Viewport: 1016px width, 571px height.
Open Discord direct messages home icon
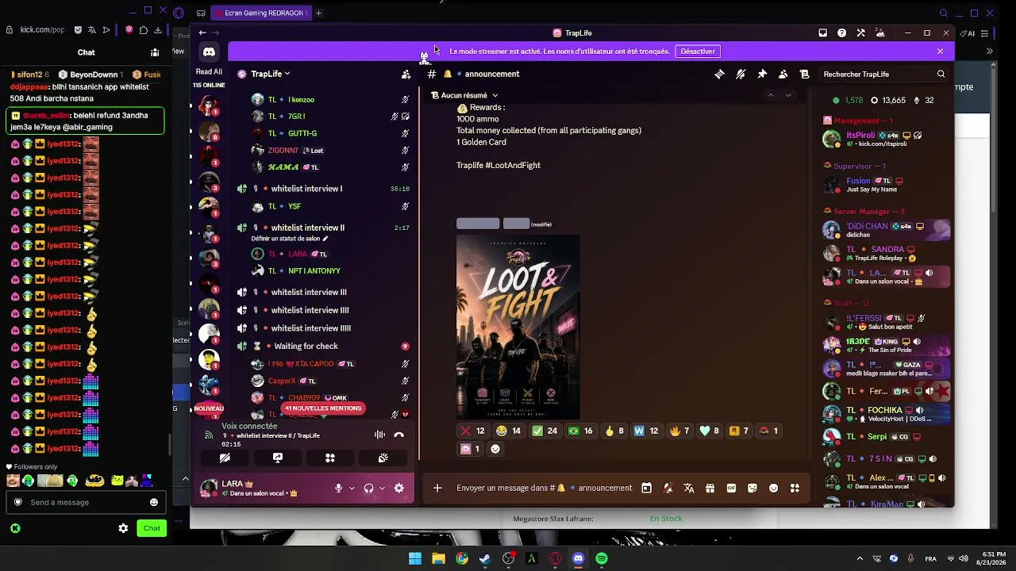click(209, 52)
